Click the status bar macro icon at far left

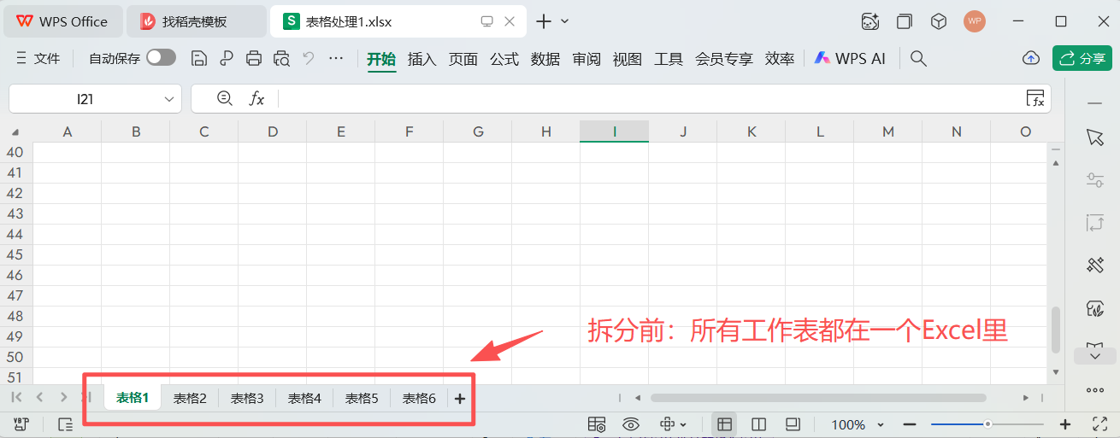pyautogui.click(x=21, y=424)
